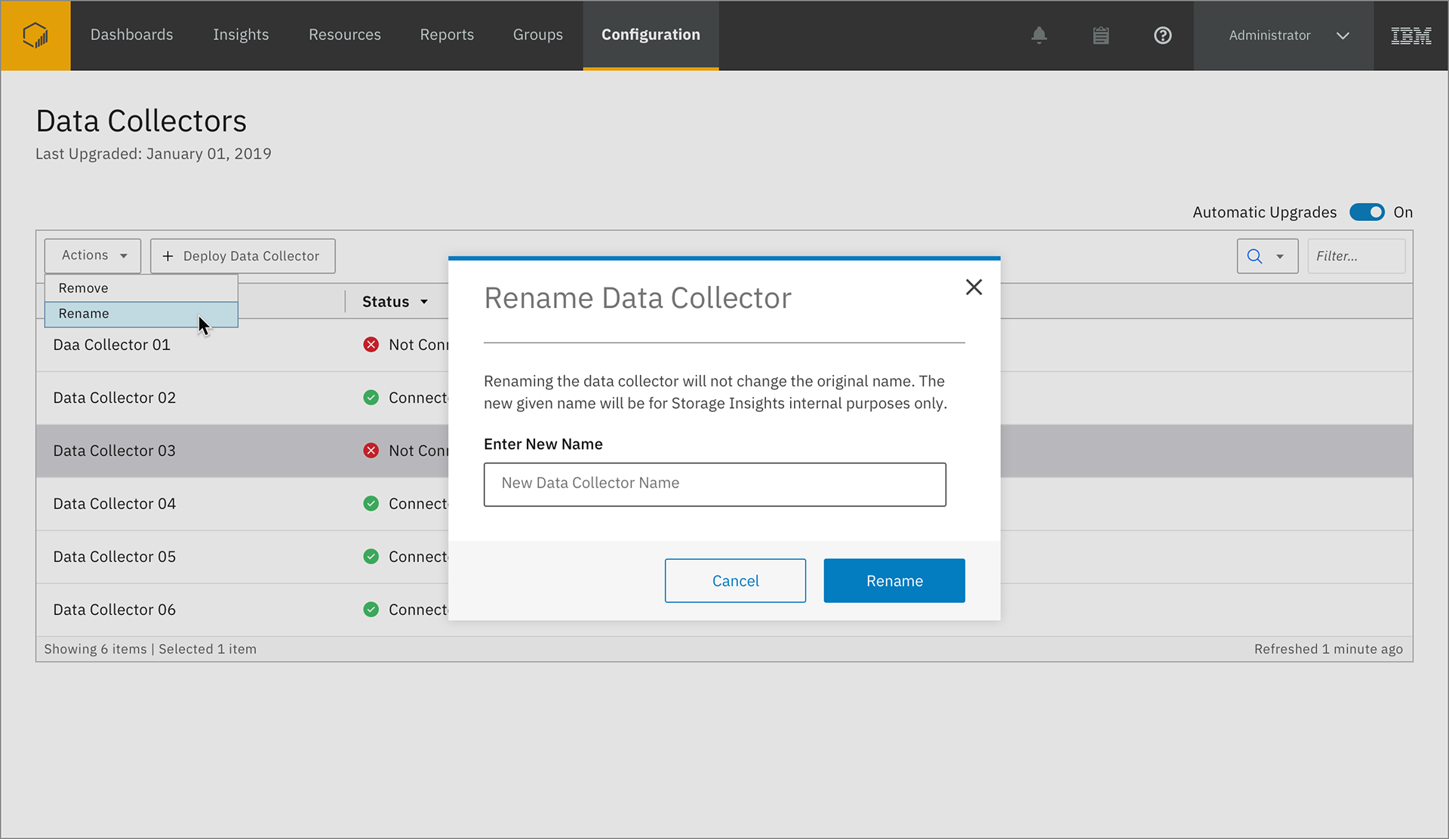
Task: Open the clipboard tasks icon
Action: coord(1101,35)
